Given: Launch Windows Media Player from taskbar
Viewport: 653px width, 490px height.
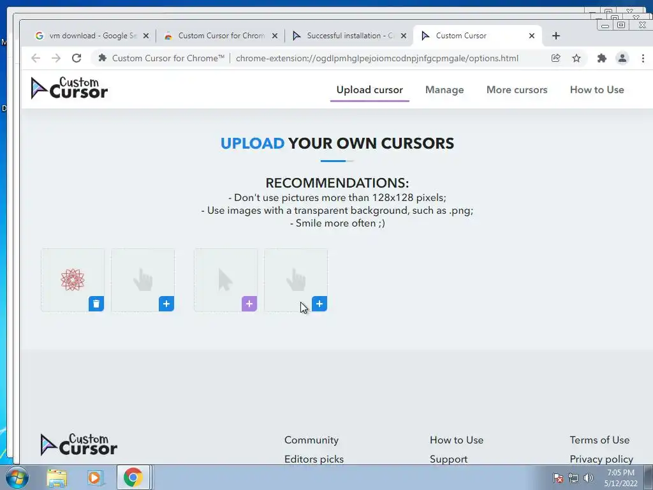Looking at the screenshot, I should click(x=95, y=478).
